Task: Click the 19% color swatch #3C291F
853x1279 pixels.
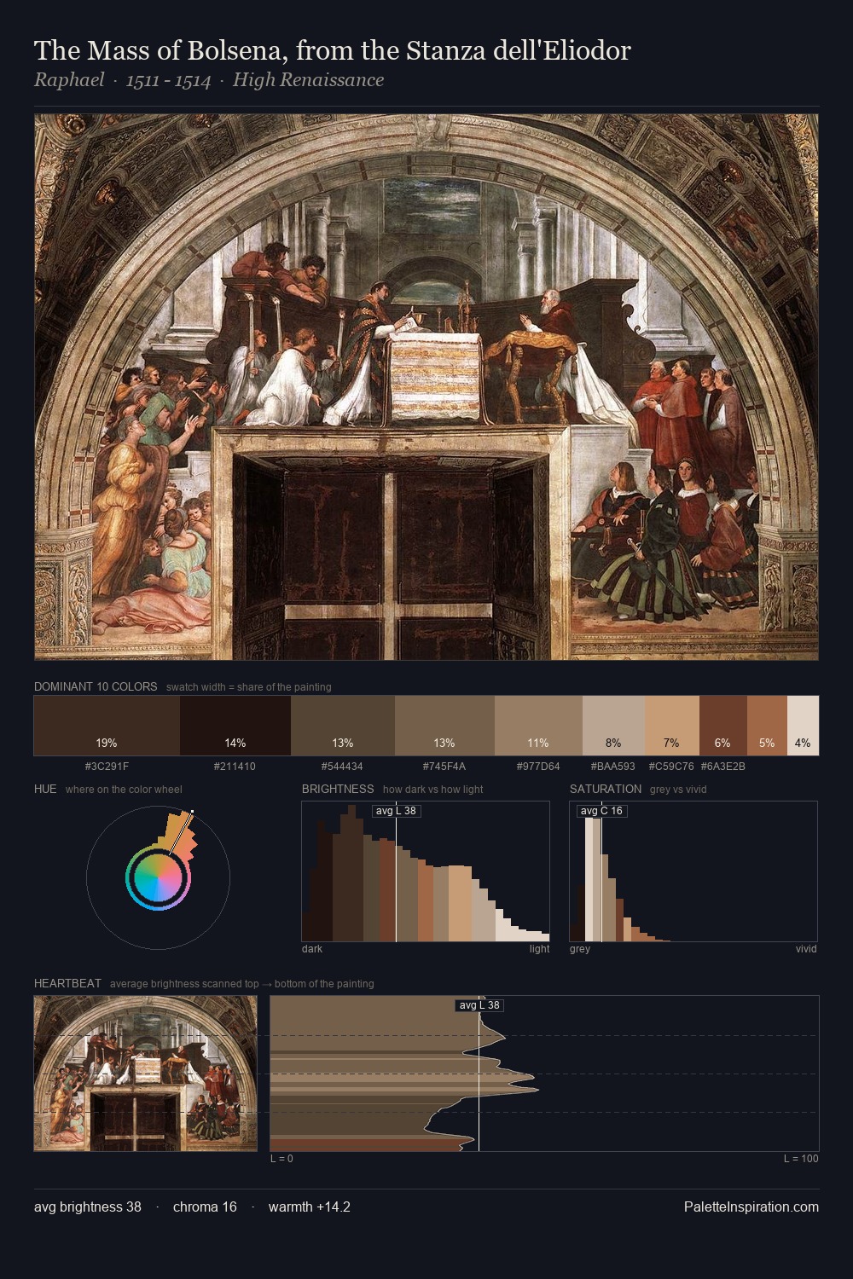Action: (107, 726)
